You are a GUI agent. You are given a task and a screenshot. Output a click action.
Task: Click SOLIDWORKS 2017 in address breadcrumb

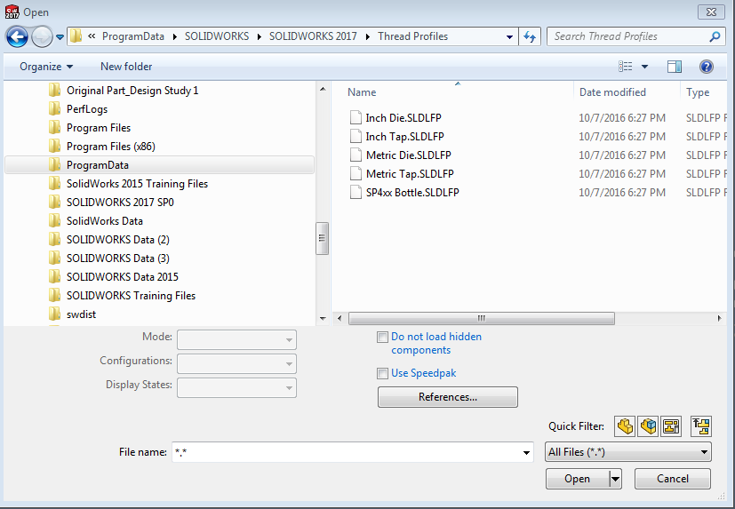[x=313, y=36]
